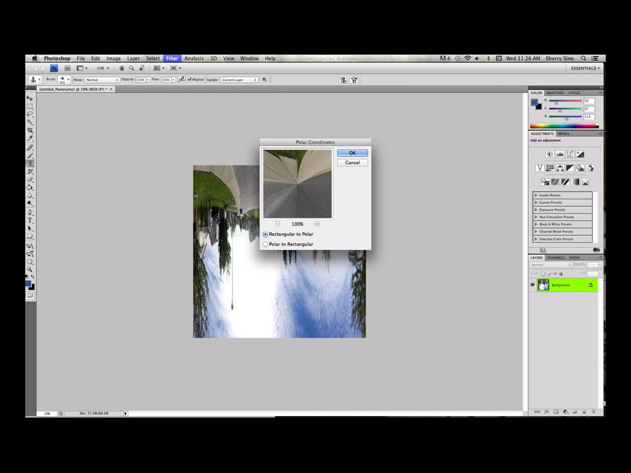Choose Rectangular to Polar option
The width and height of the screenshot is (631, 473).
(265, 234)
